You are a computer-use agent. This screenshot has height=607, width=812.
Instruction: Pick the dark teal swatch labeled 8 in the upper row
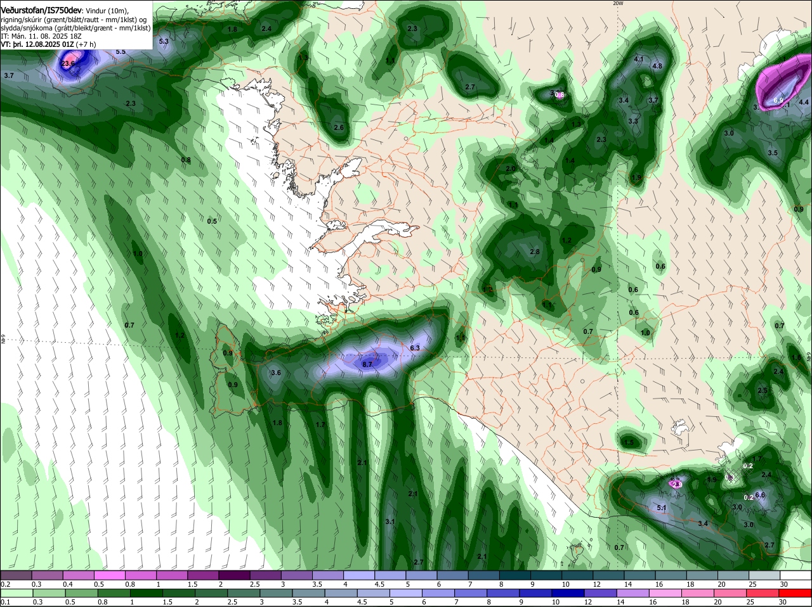pos(514,575)
